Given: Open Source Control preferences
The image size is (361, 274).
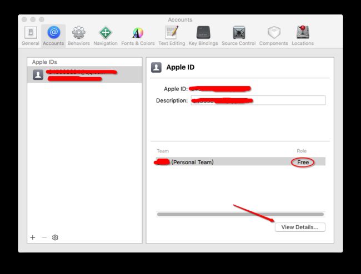Looking at the screenshot, I should pos(239,36).
